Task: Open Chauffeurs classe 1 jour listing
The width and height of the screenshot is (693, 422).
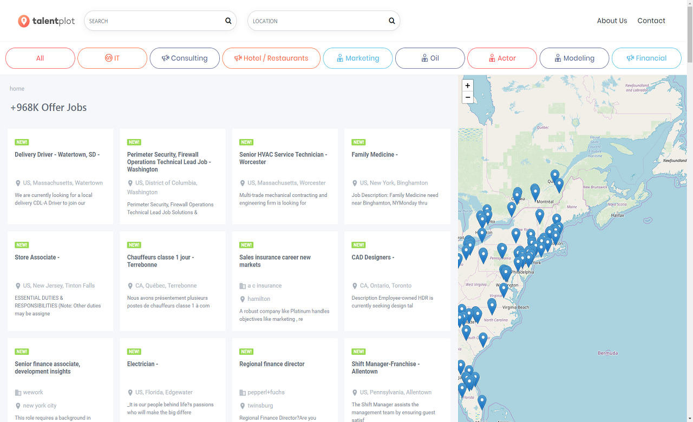Action: click(160, 261)
